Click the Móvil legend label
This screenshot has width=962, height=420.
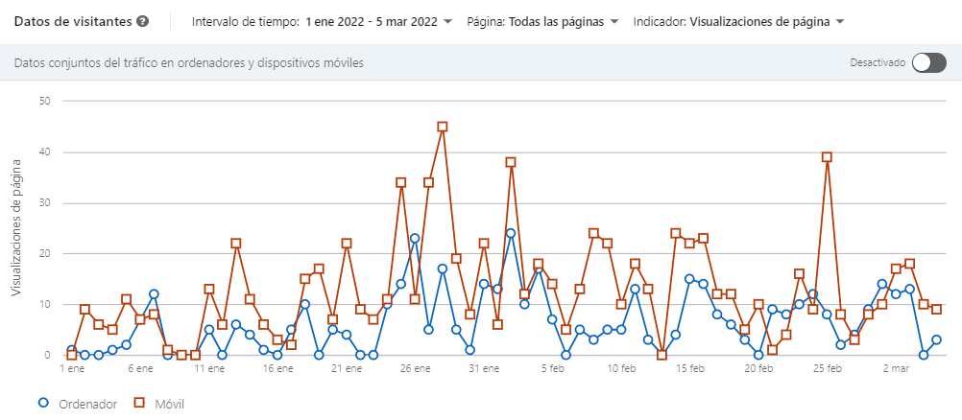pos(167,404)
